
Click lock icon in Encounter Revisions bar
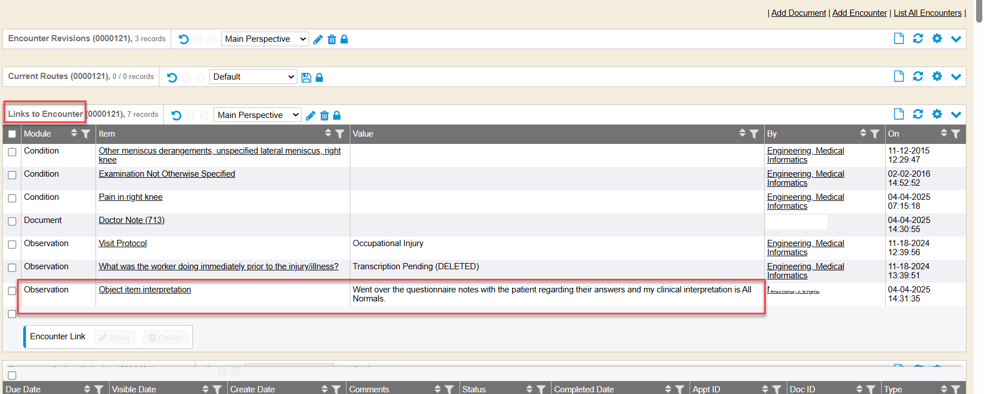pos(344,40)
